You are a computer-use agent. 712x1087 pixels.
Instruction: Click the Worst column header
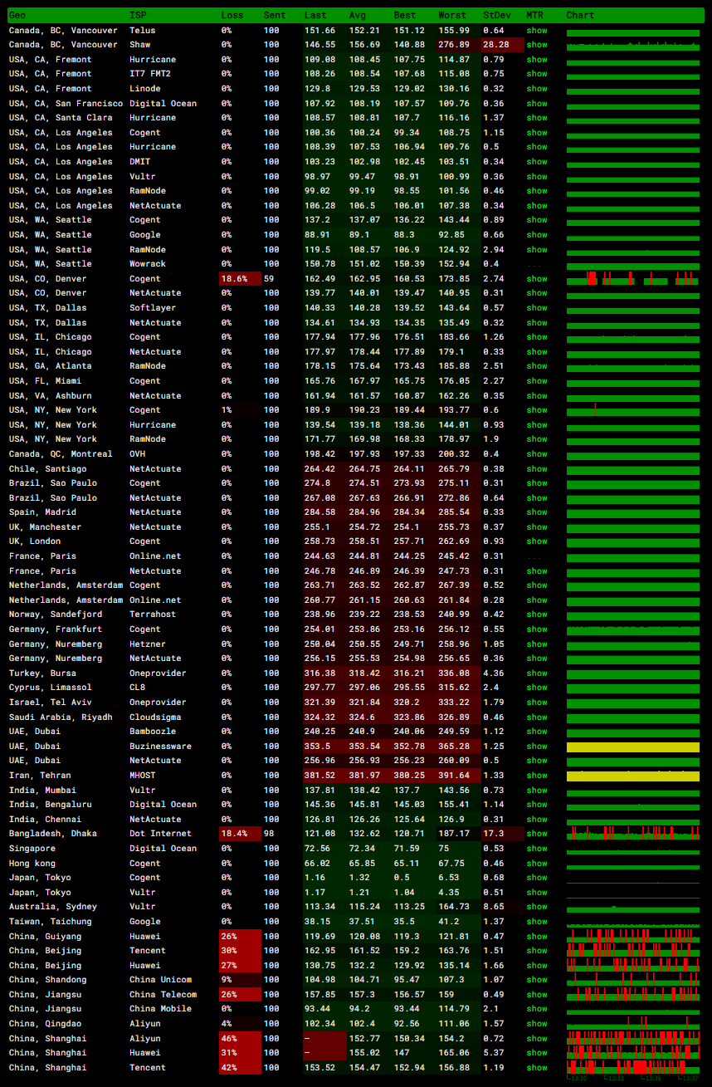pos(452,15)
